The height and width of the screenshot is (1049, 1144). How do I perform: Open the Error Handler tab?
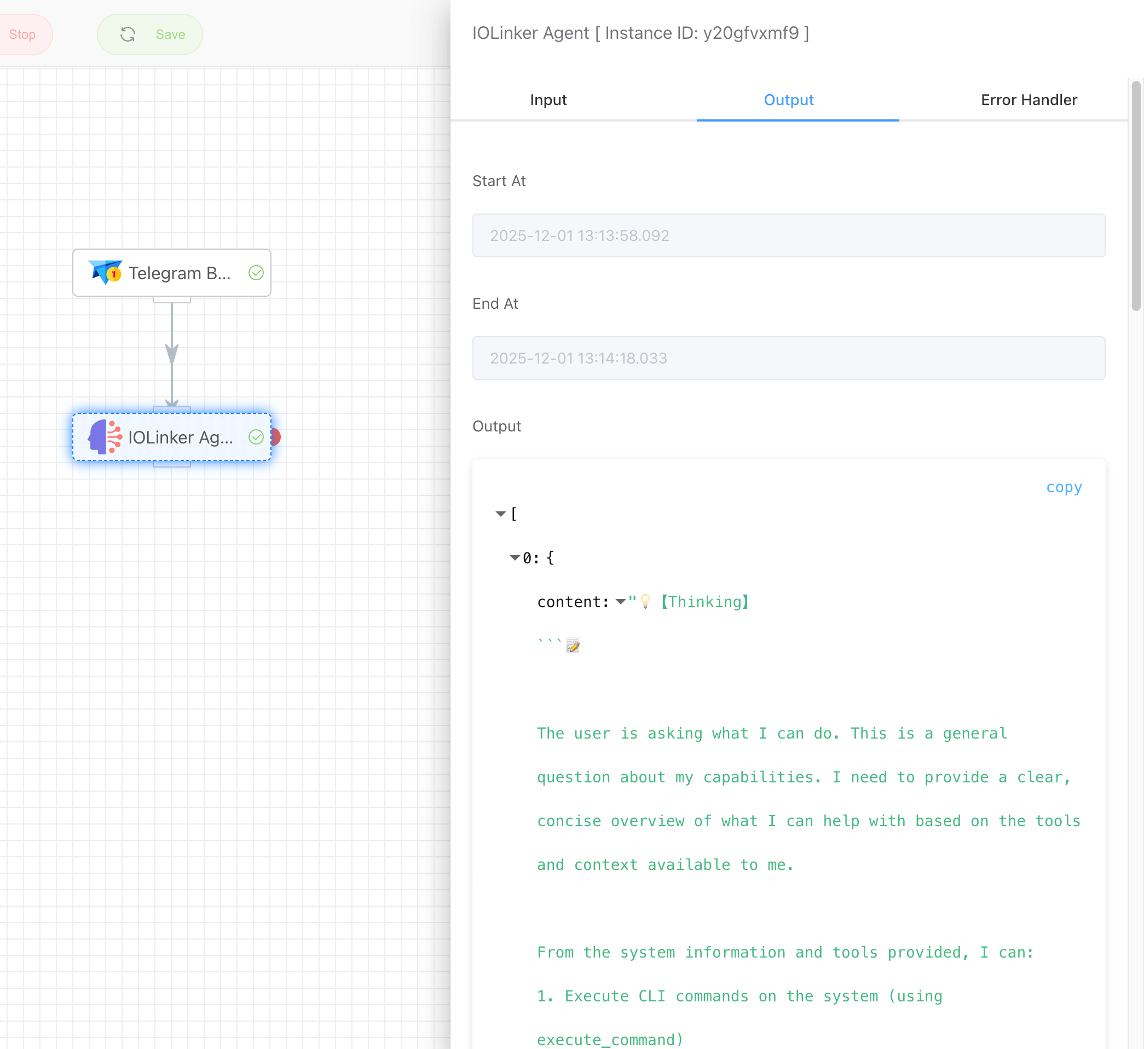[1029, 100]
